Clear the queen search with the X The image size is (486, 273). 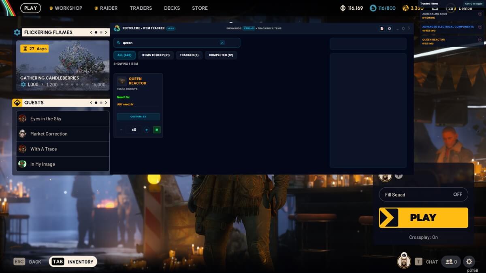[222, 43]
